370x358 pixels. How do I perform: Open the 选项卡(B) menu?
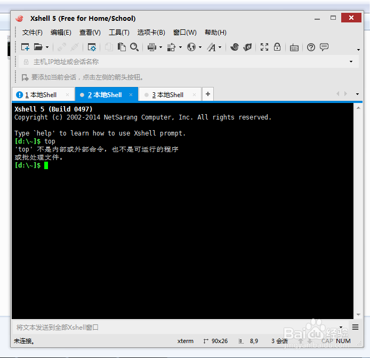151,33
